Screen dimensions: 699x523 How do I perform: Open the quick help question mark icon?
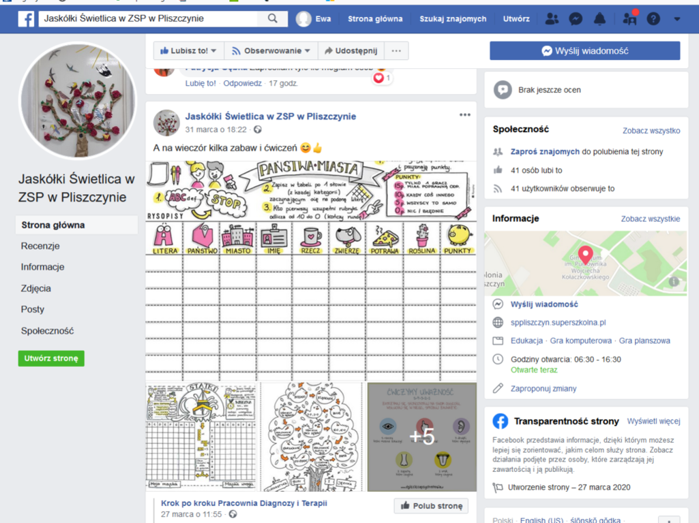click(653, 18)
